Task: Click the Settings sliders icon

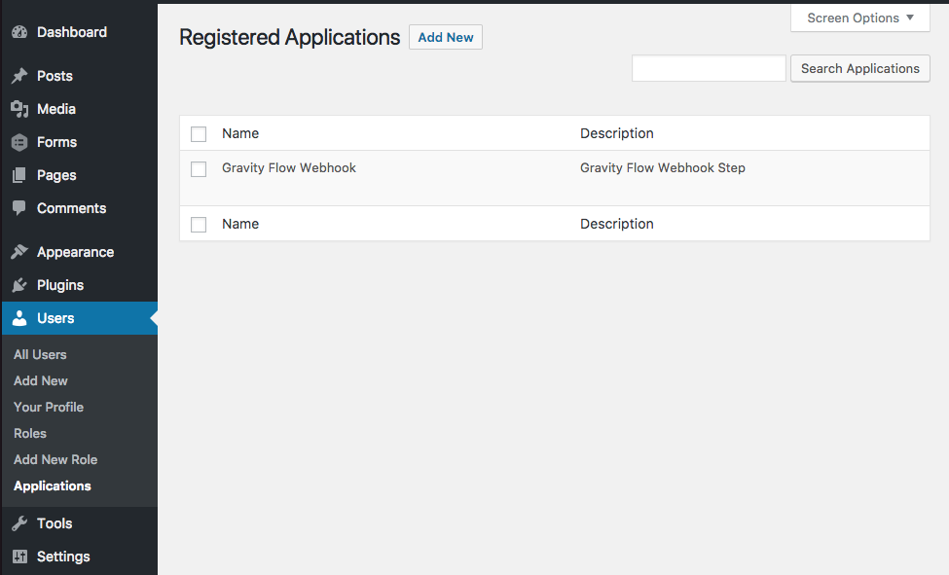Action: click(x=19, y=557)
